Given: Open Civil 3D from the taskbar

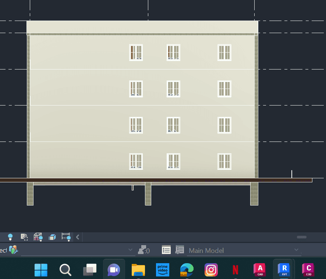Looking at the screenshot, I should pyautogui.click(x=308, y=270).
